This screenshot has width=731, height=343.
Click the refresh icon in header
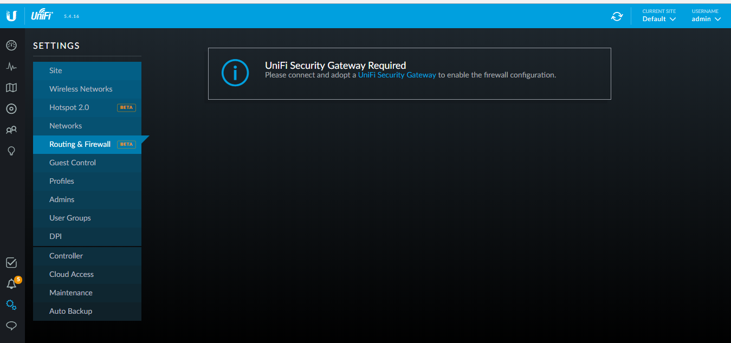617,16
